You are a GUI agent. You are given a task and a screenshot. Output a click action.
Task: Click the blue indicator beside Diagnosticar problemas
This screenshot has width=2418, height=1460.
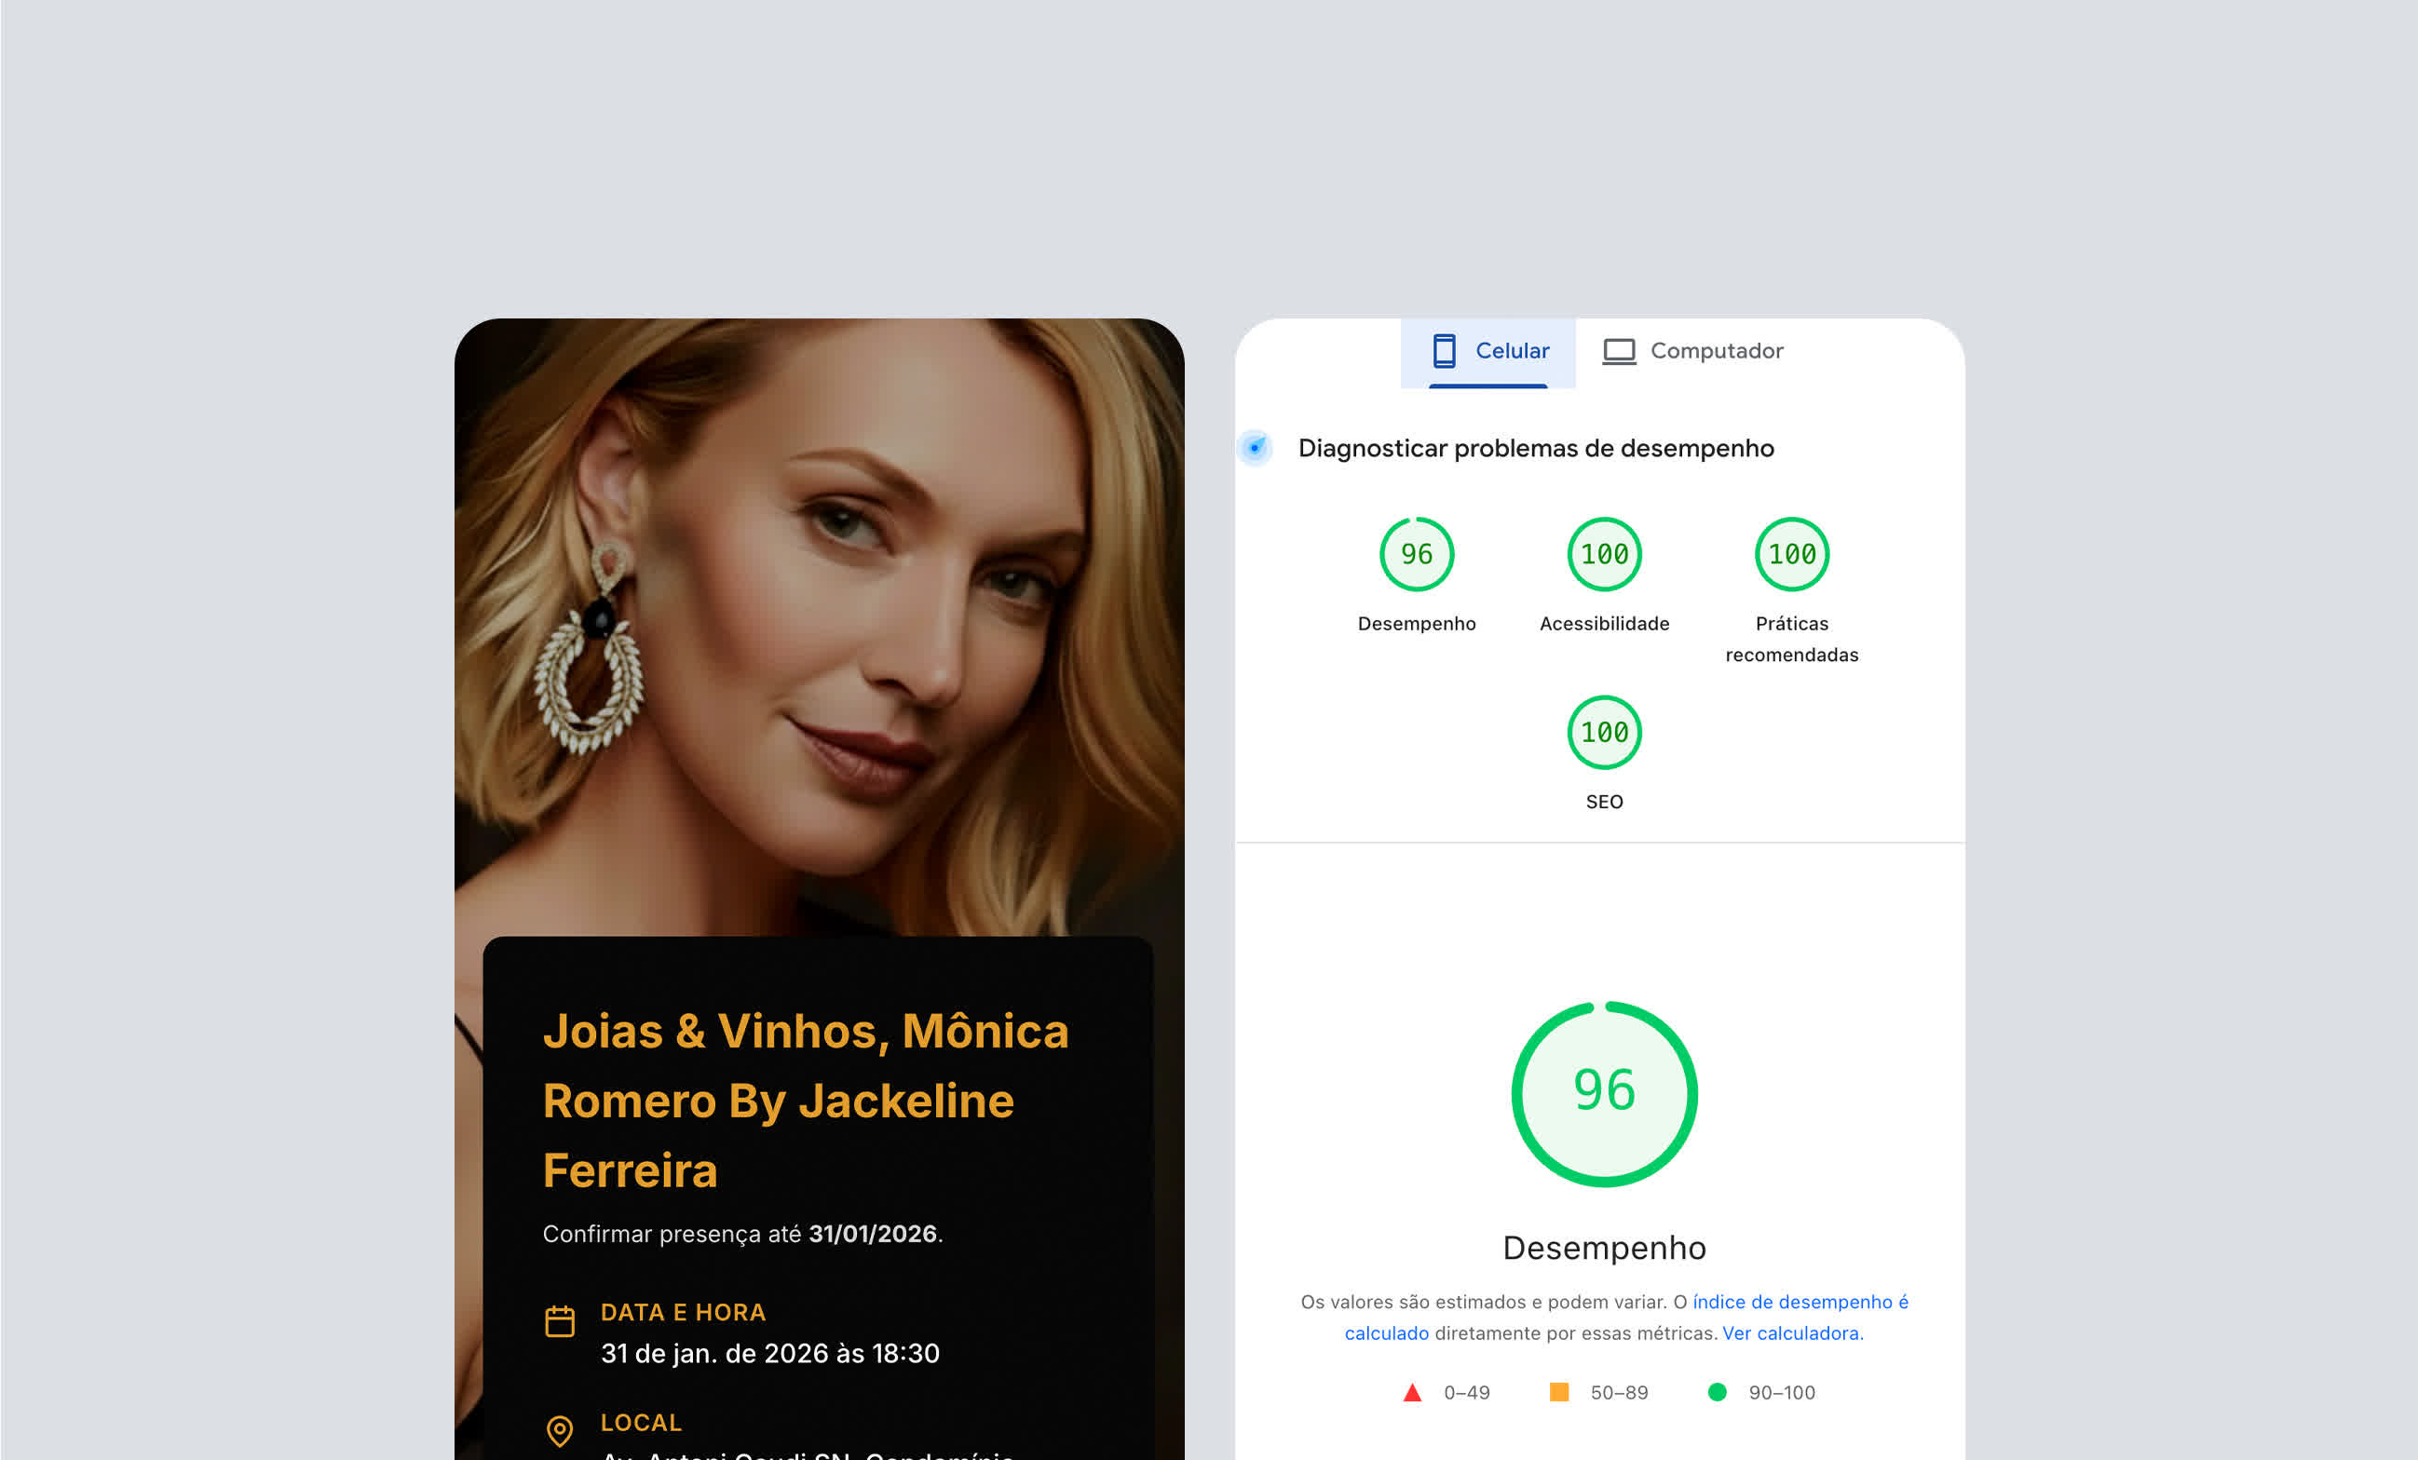pyautogui.click(x=1254, y=448)
